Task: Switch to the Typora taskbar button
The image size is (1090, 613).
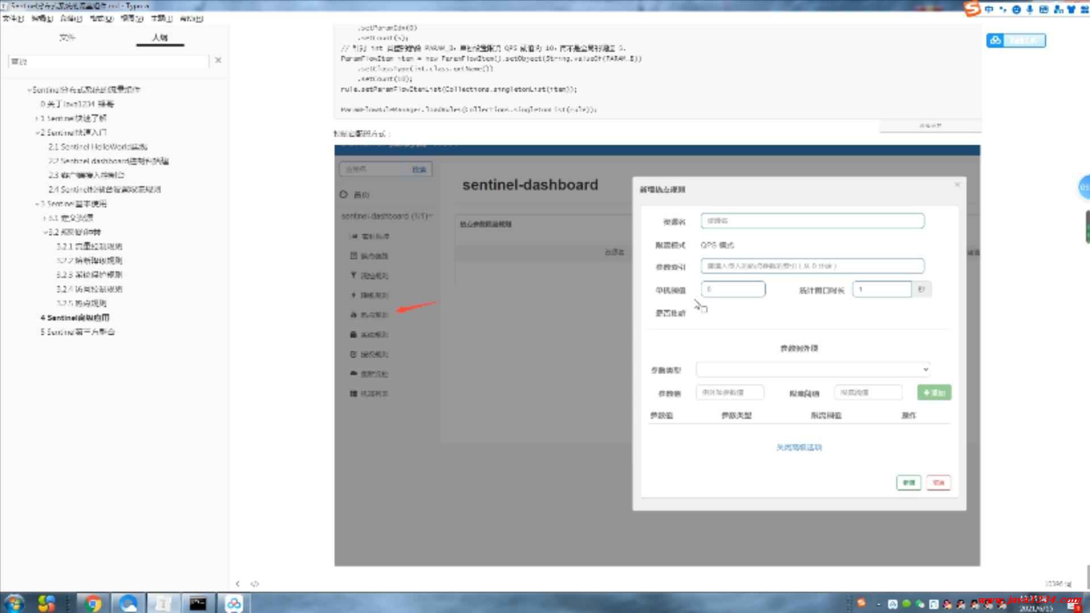Action: click(163, 603)
